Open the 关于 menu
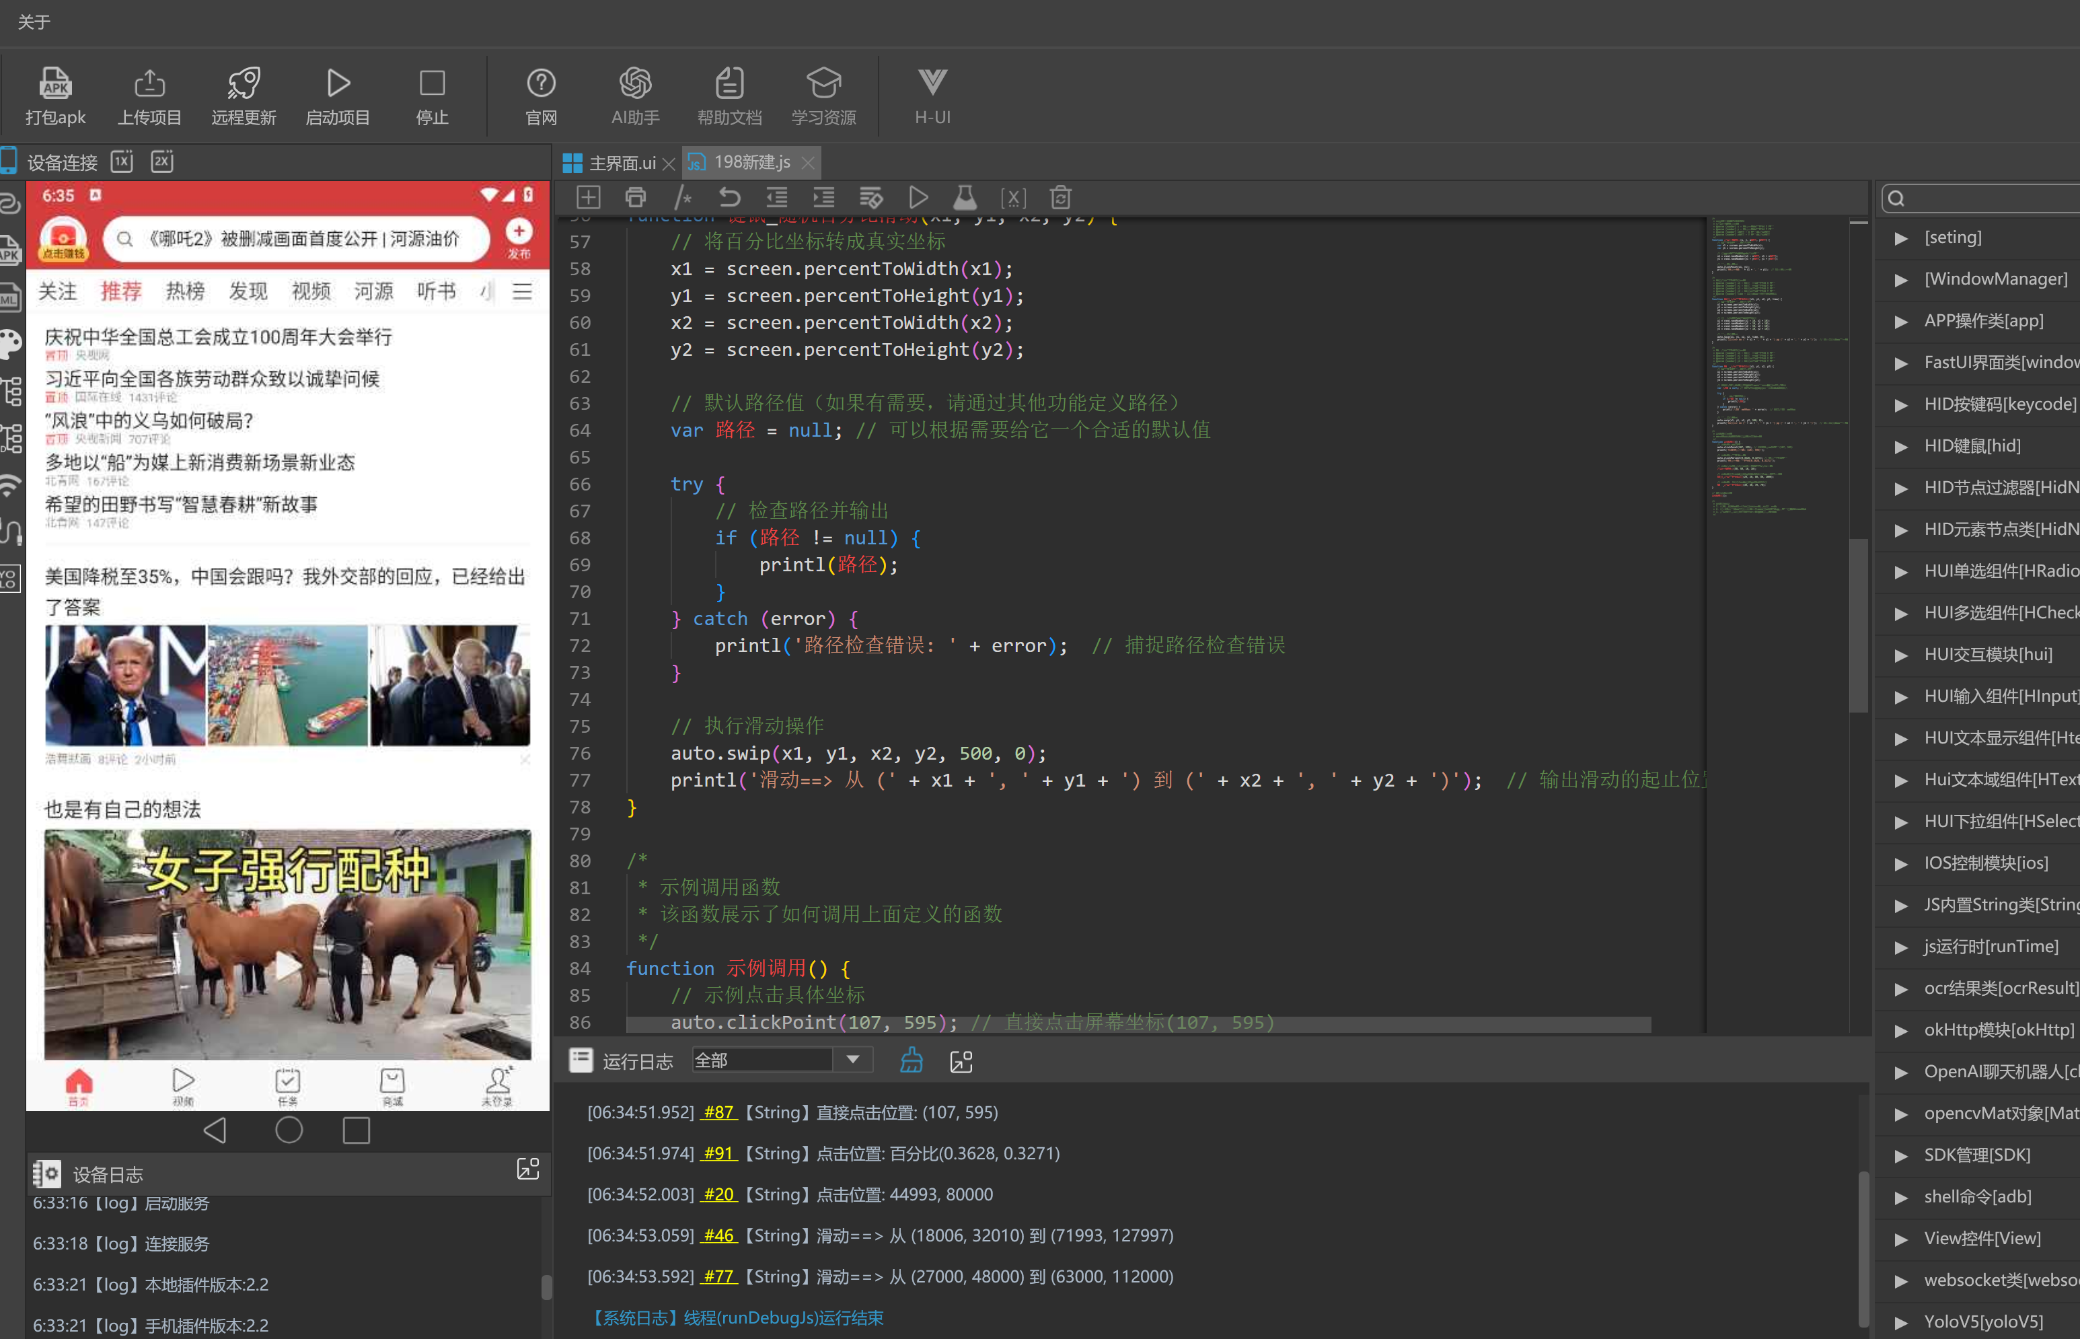 [x=34, y=22]
